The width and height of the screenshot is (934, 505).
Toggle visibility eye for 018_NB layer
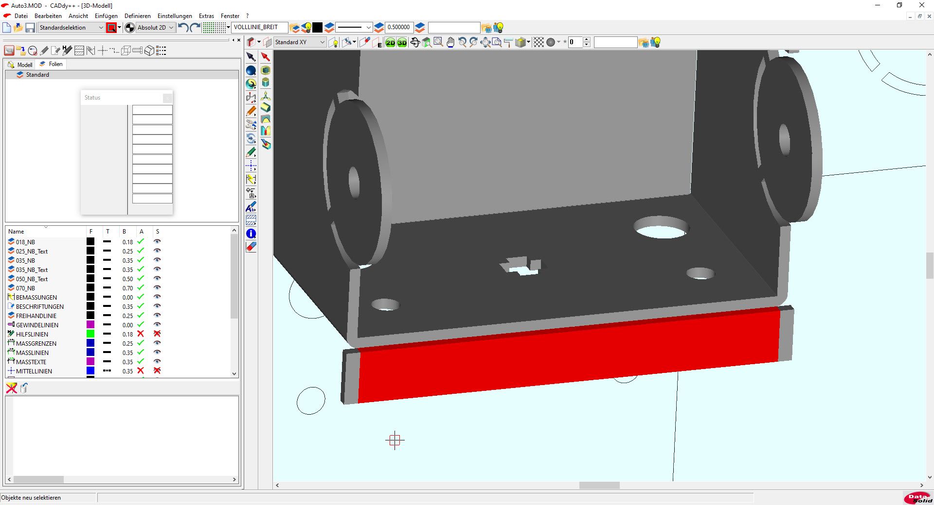pyautogui.click(x=157, y=242)
